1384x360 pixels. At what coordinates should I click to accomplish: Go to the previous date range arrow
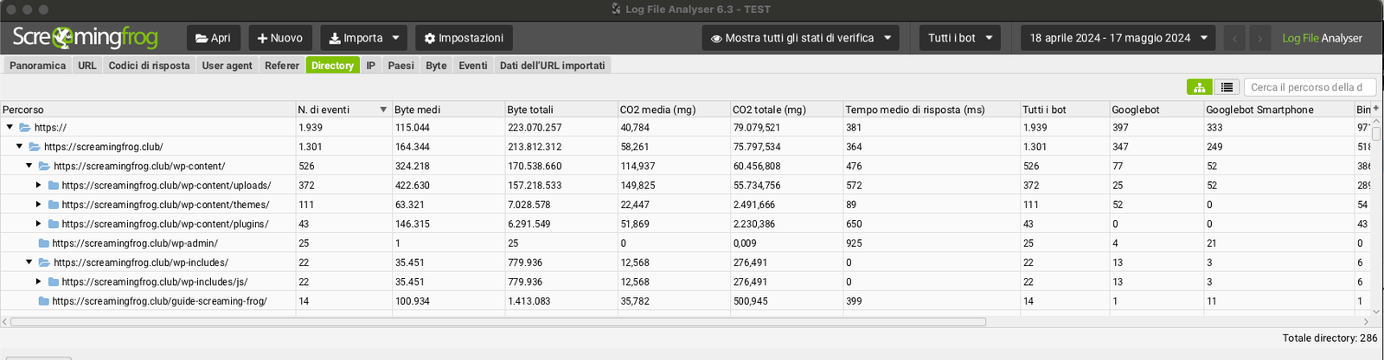coord(1234,38)
